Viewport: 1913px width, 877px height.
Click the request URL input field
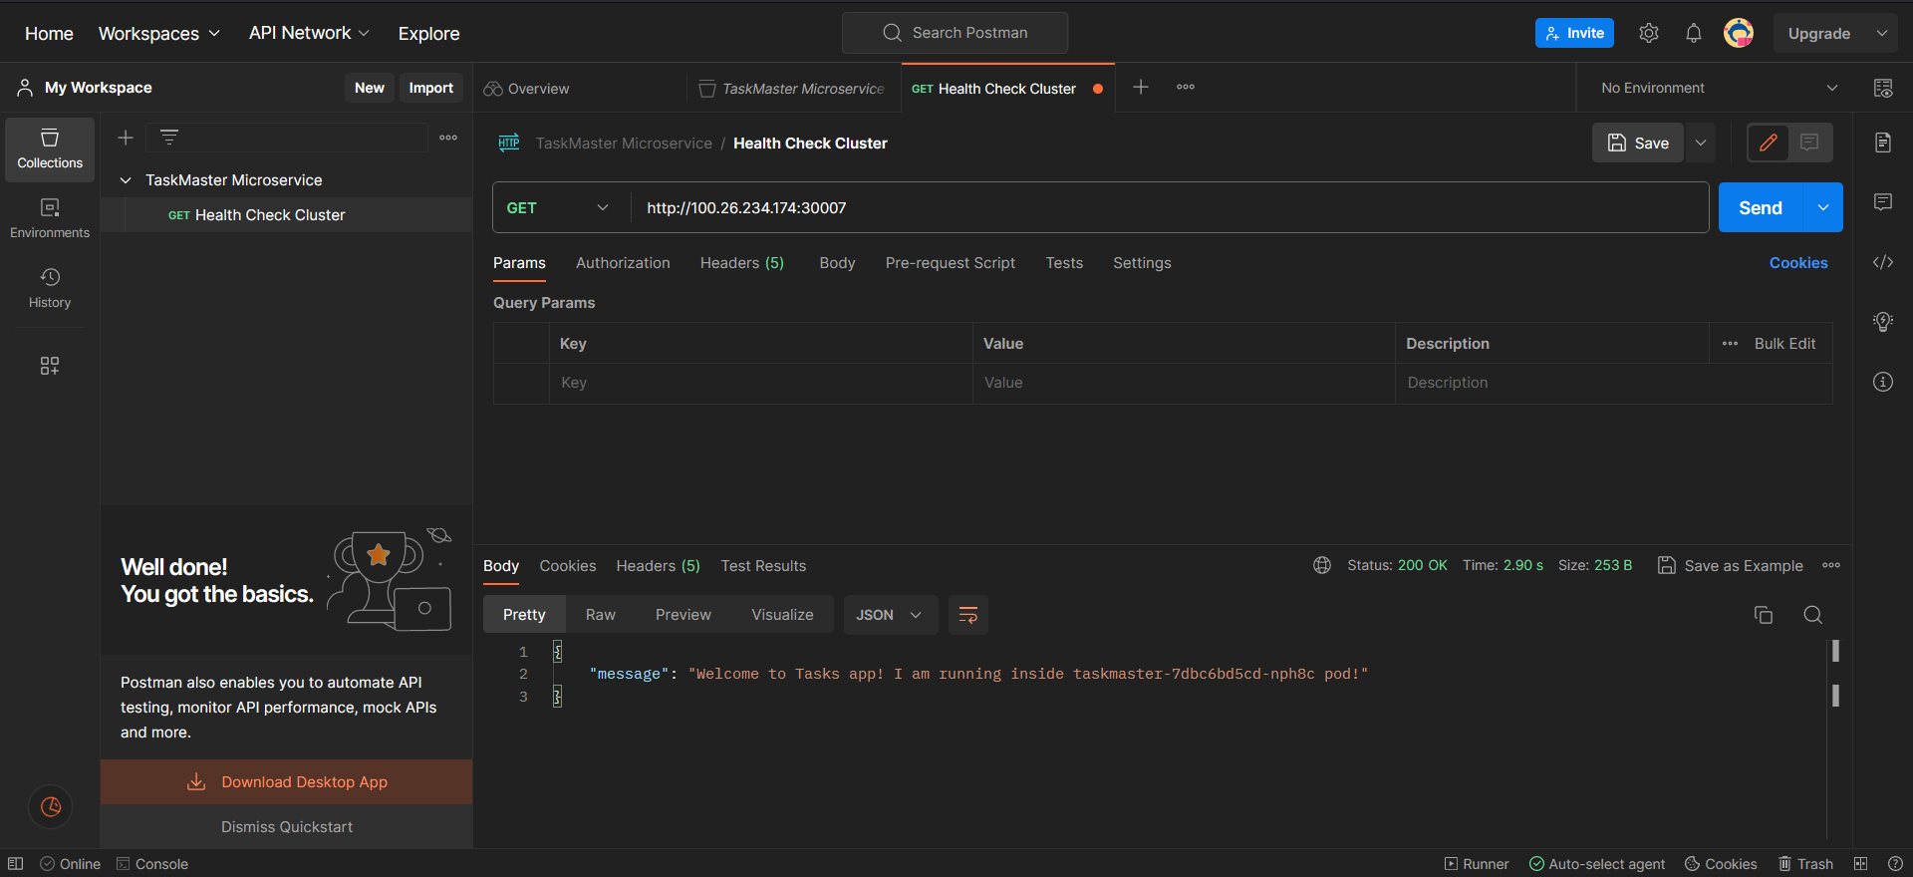point(1170,207)
